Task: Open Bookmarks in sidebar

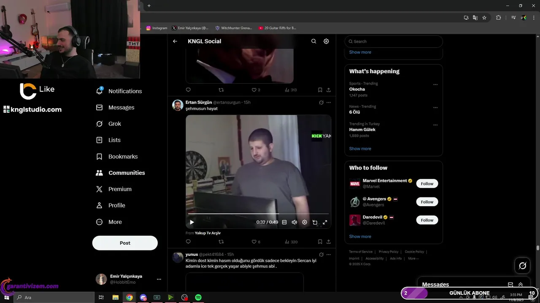Action: pyautogui.click(x=117, y=157)
